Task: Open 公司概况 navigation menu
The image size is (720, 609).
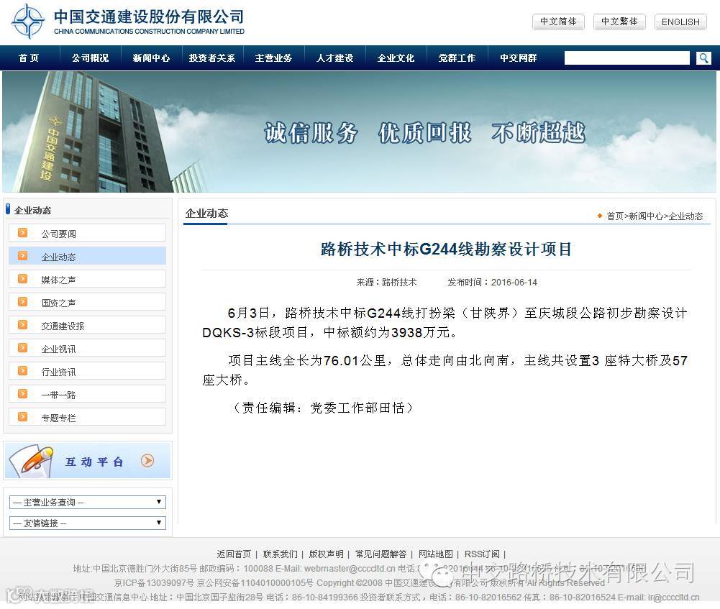Action: click(x=90, y=58)
